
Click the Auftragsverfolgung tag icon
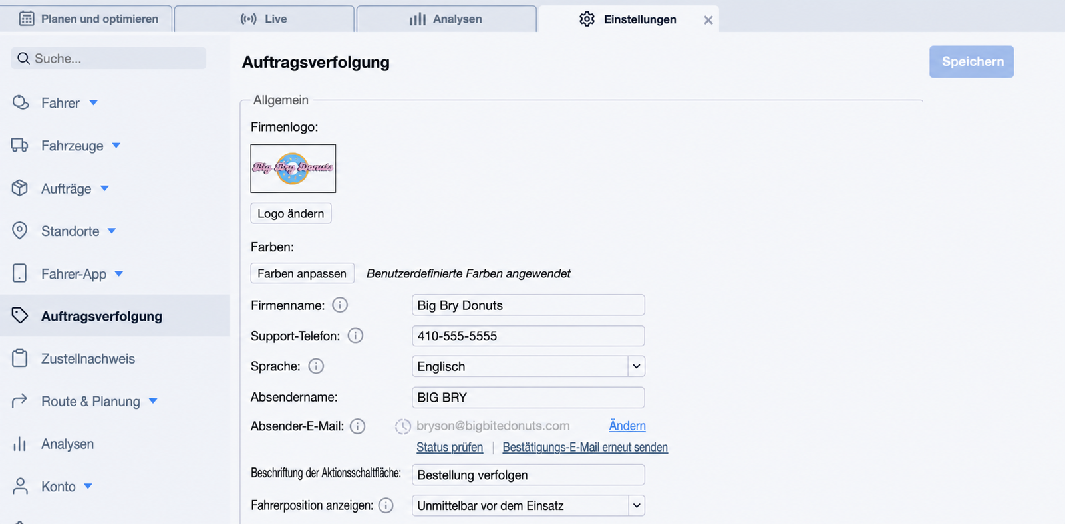coord(20,315)
